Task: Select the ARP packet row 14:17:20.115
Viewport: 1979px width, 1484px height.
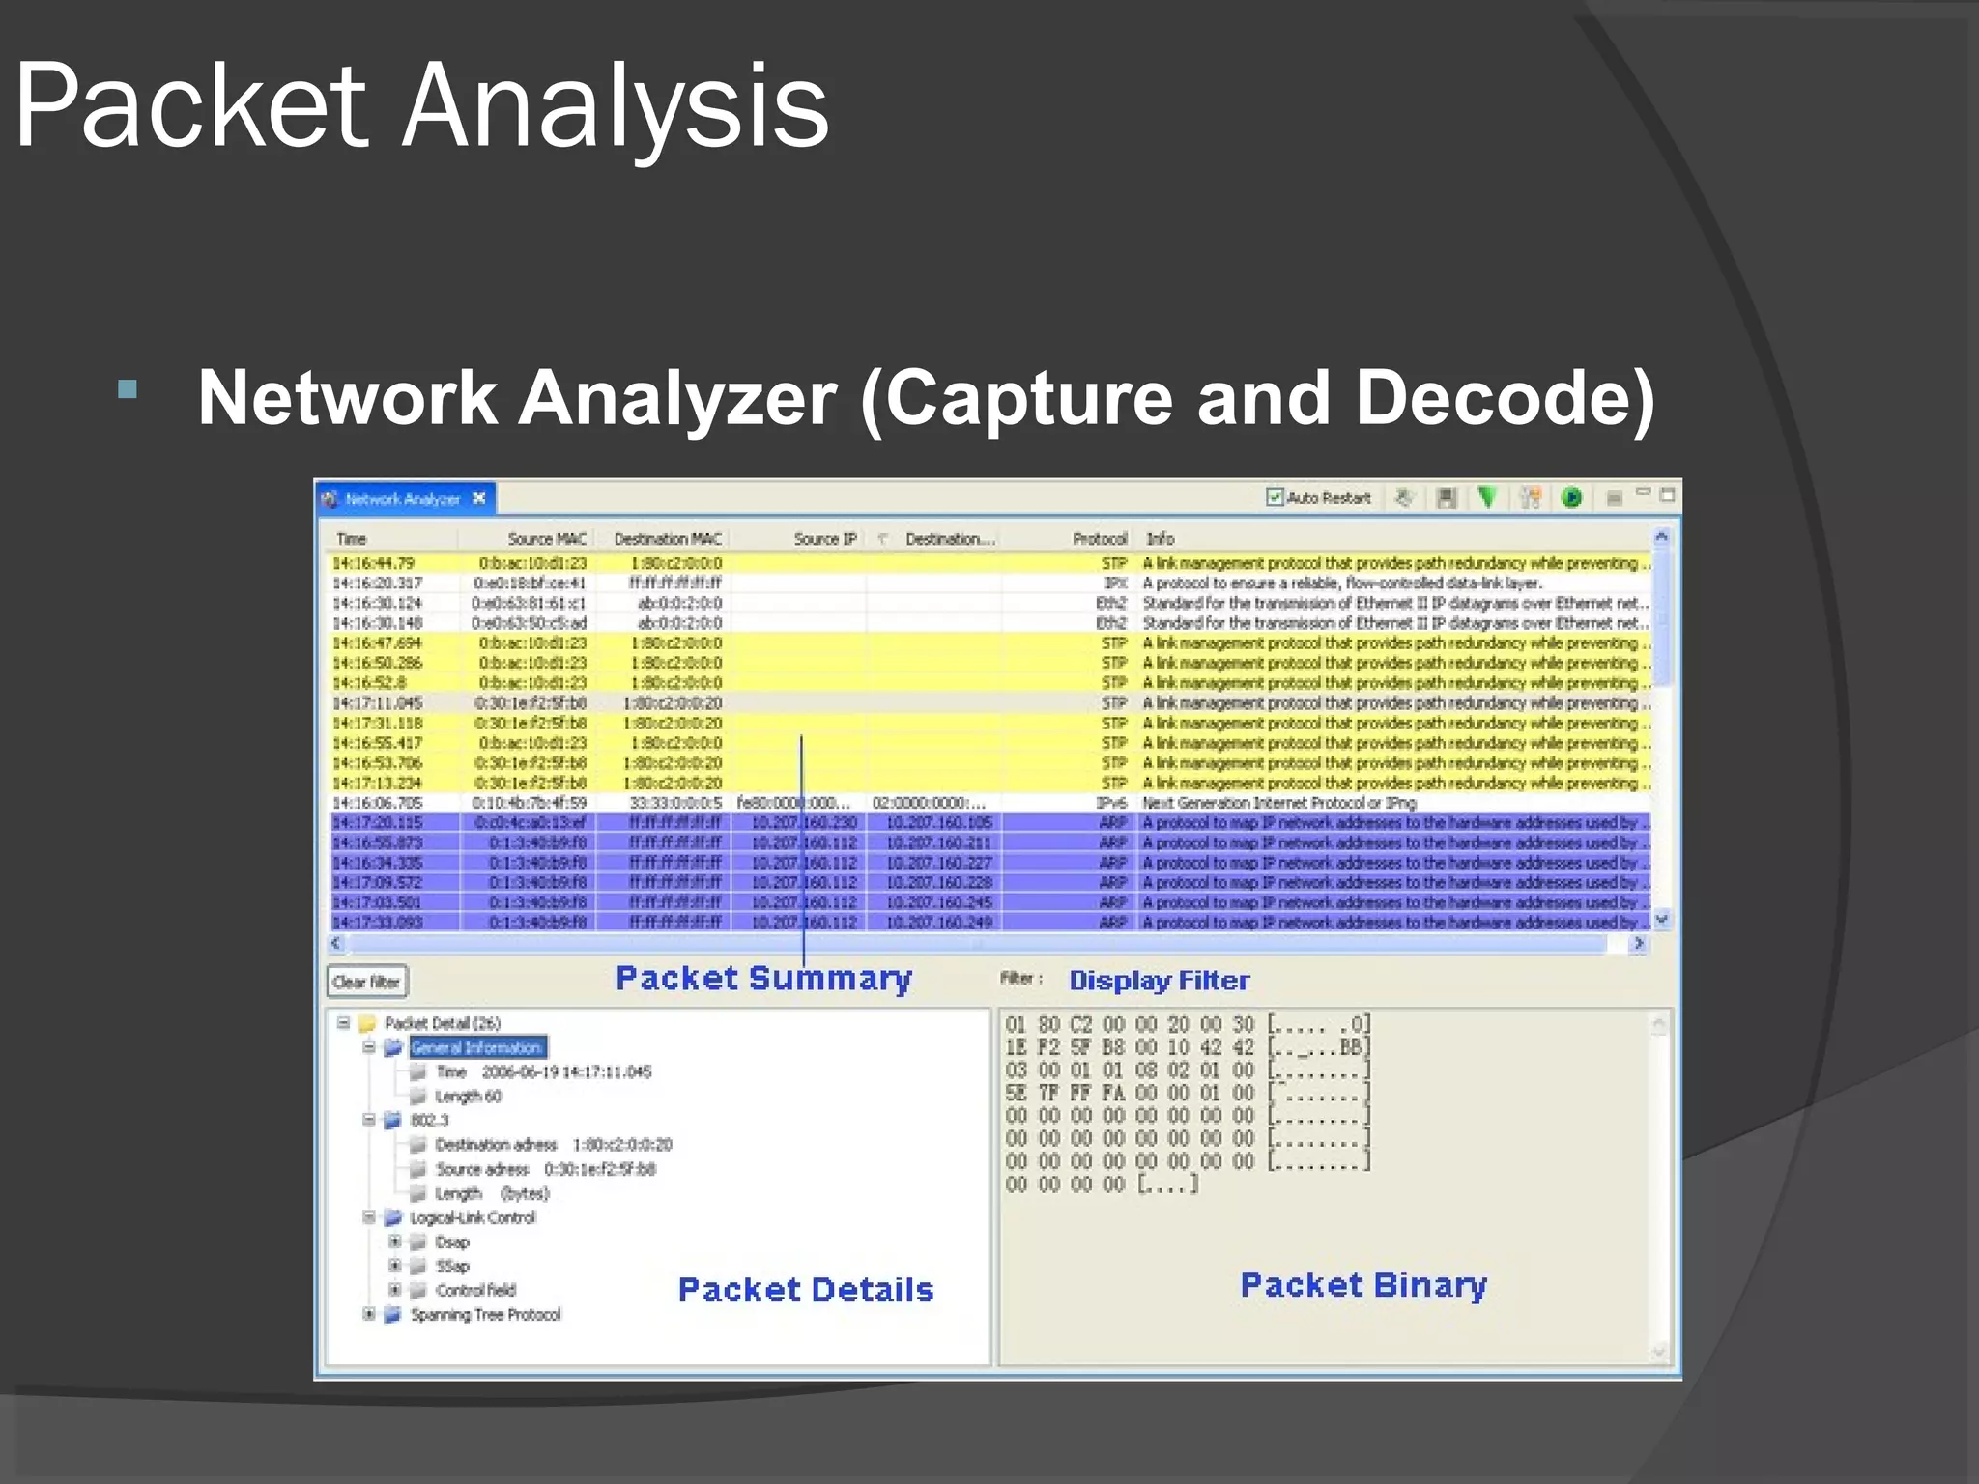Action: [989, 823]
